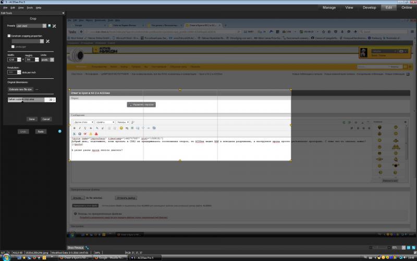Click the Darken outside crop area slider
Image resolution: width=417 pixels, height=261 pixels.
point(26,100)
